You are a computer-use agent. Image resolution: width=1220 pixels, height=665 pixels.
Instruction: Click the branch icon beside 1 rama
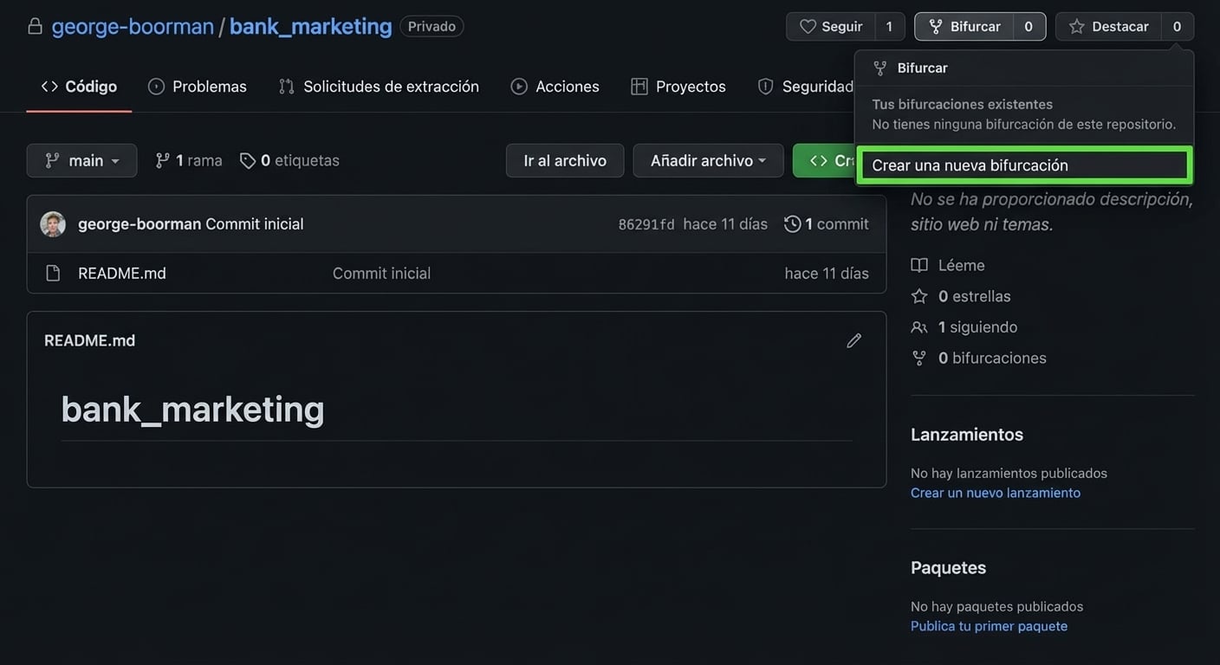162,160
